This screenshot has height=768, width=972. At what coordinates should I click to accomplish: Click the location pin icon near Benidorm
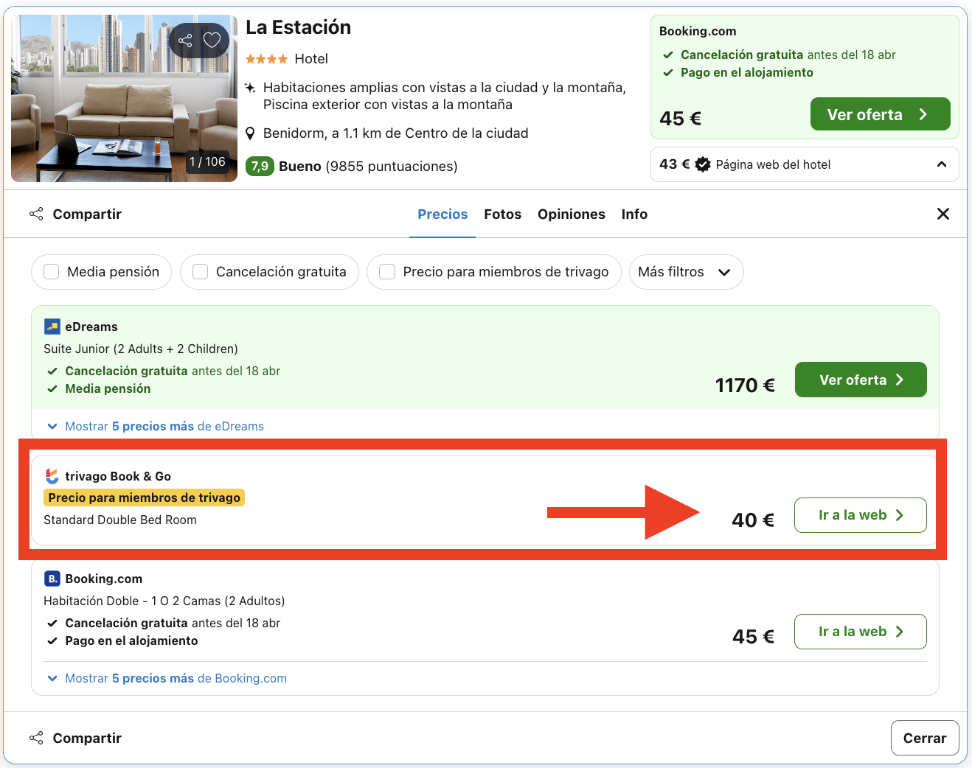click(251, 133)
